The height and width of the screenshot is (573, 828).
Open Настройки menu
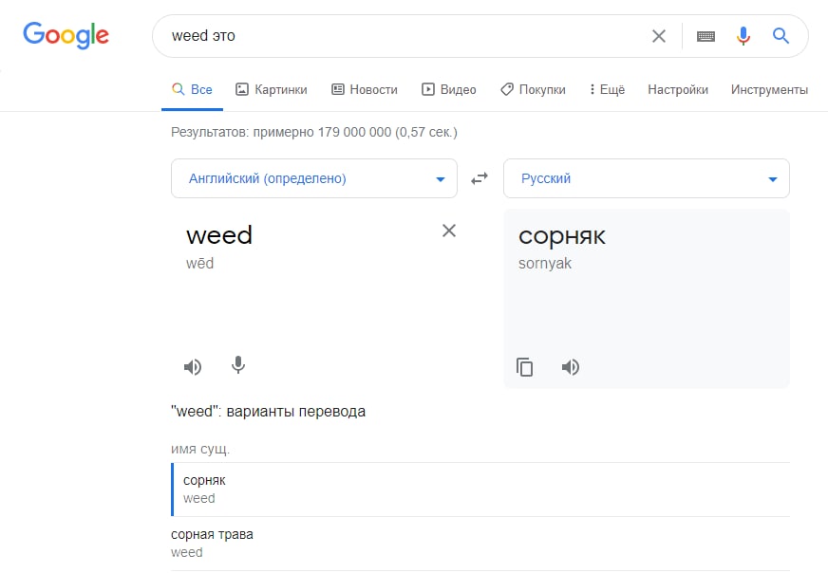point(678,90)
